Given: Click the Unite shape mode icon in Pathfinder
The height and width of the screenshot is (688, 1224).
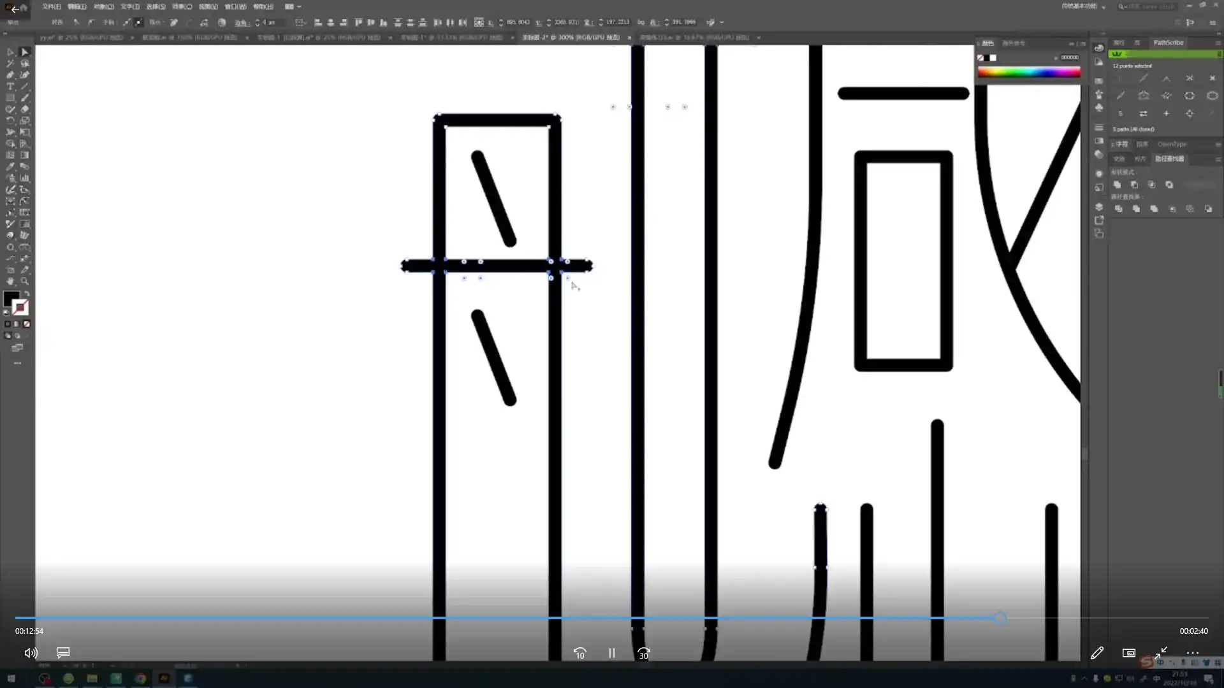Looking at the screenshot, I should click(x=1118, y=185).
